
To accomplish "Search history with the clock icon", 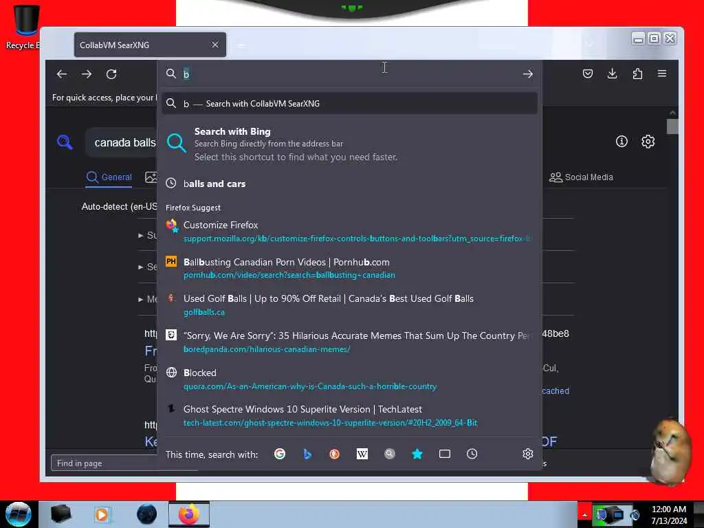I will 472,454.
